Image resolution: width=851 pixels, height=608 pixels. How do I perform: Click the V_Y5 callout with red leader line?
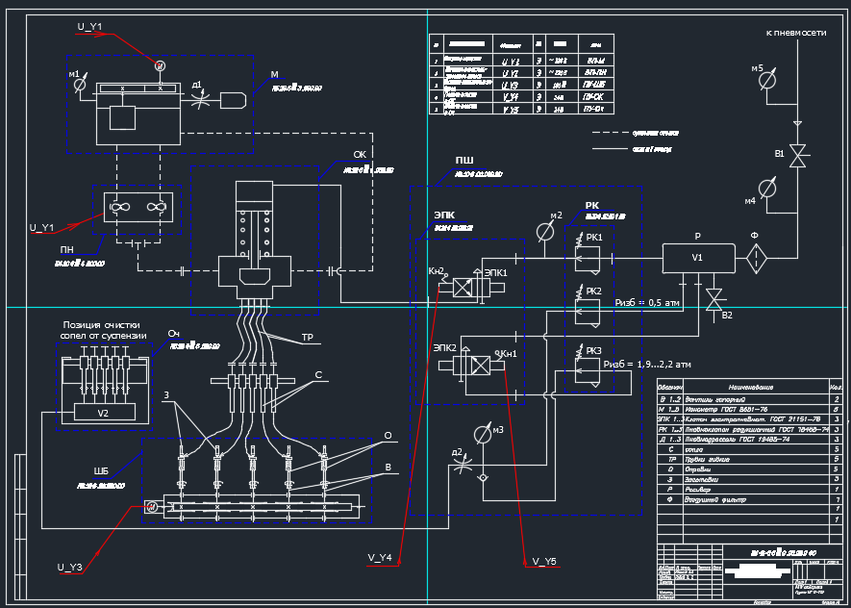[x=544, y=561]
